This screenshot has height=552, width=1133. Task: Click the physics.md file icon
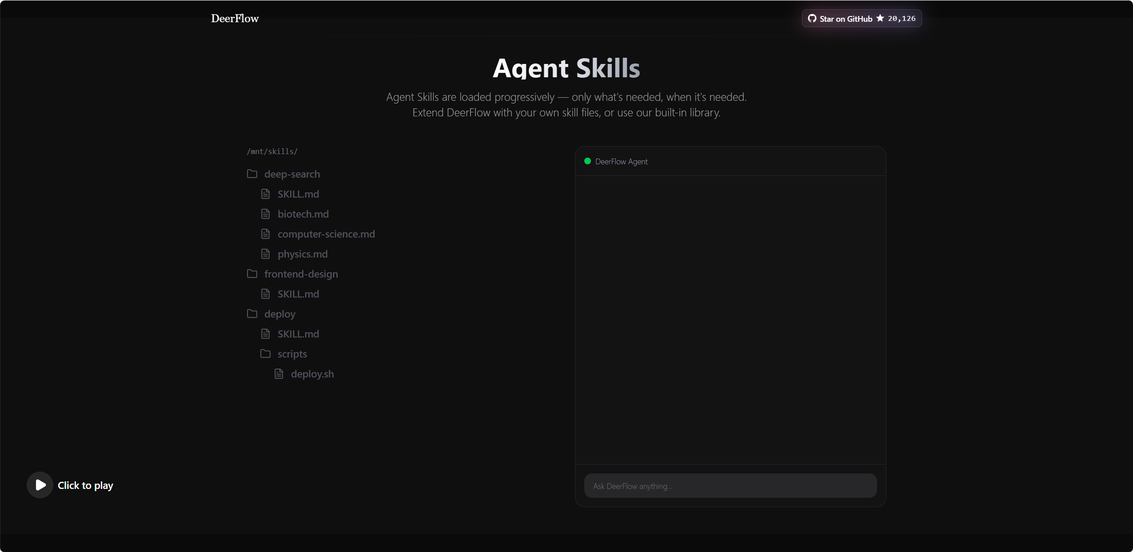click(265, 254)
